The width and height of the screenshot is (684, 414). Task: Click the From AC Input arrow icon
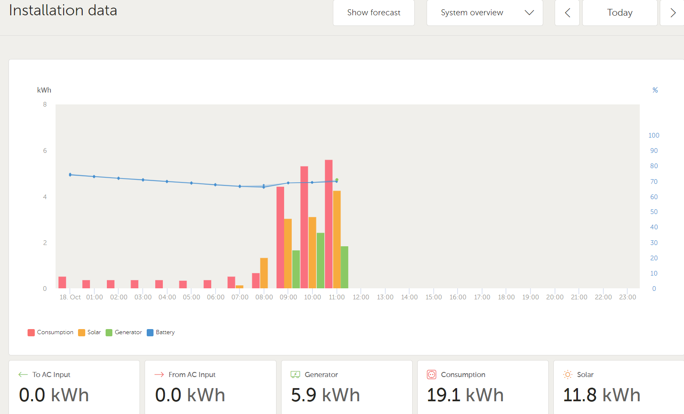point(159,375)
